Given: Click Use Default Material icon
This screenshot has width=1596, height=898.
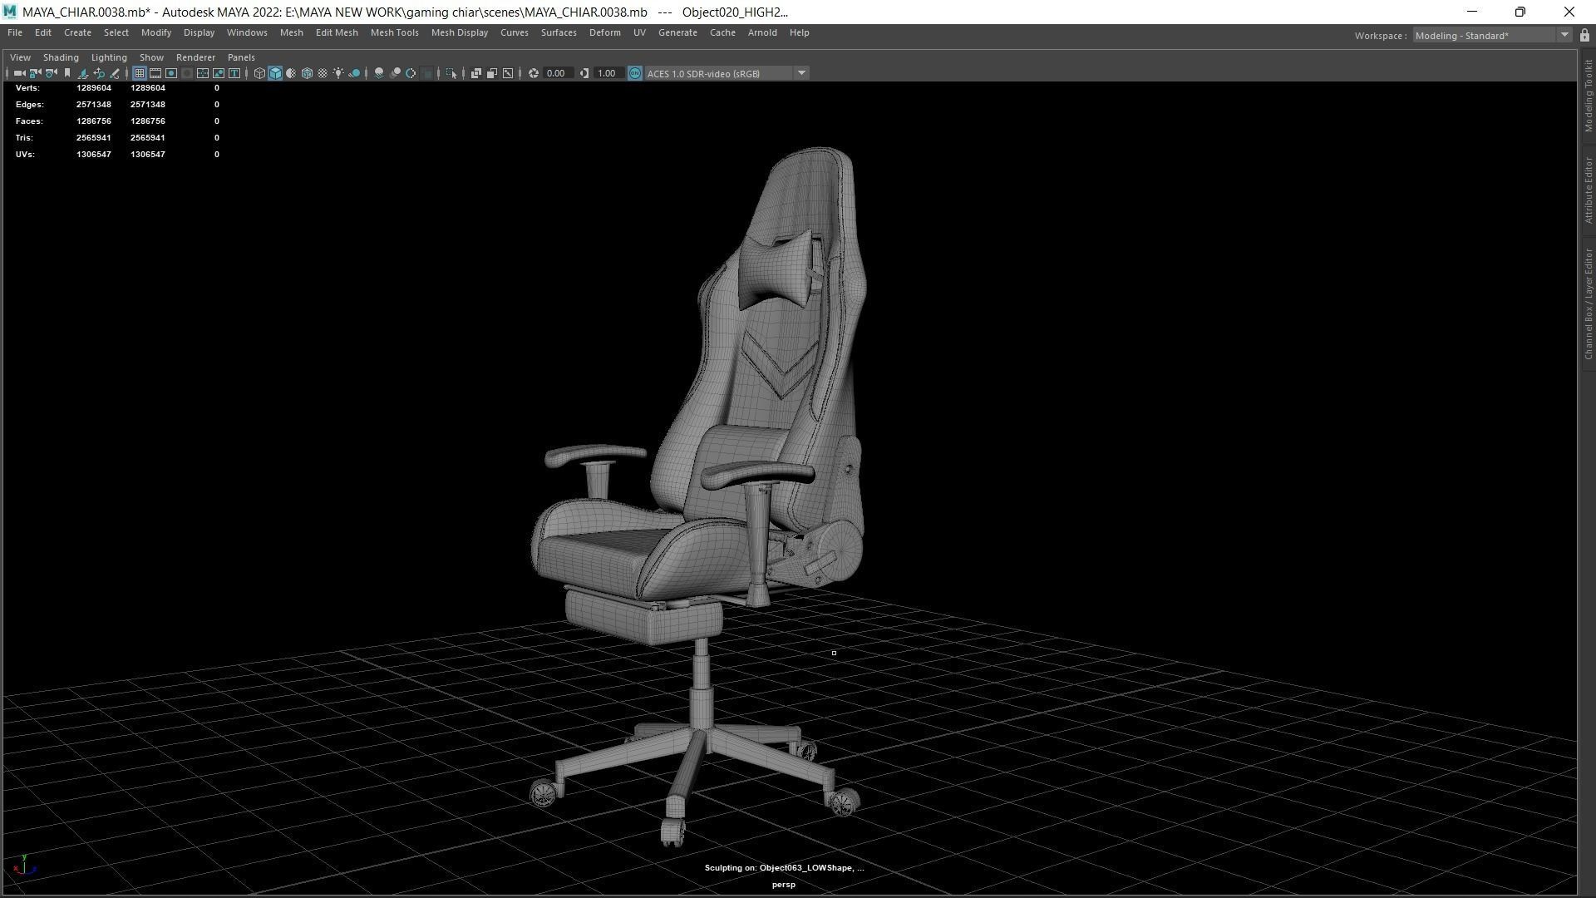Looking at the screenshot, I should coord(291,73).
